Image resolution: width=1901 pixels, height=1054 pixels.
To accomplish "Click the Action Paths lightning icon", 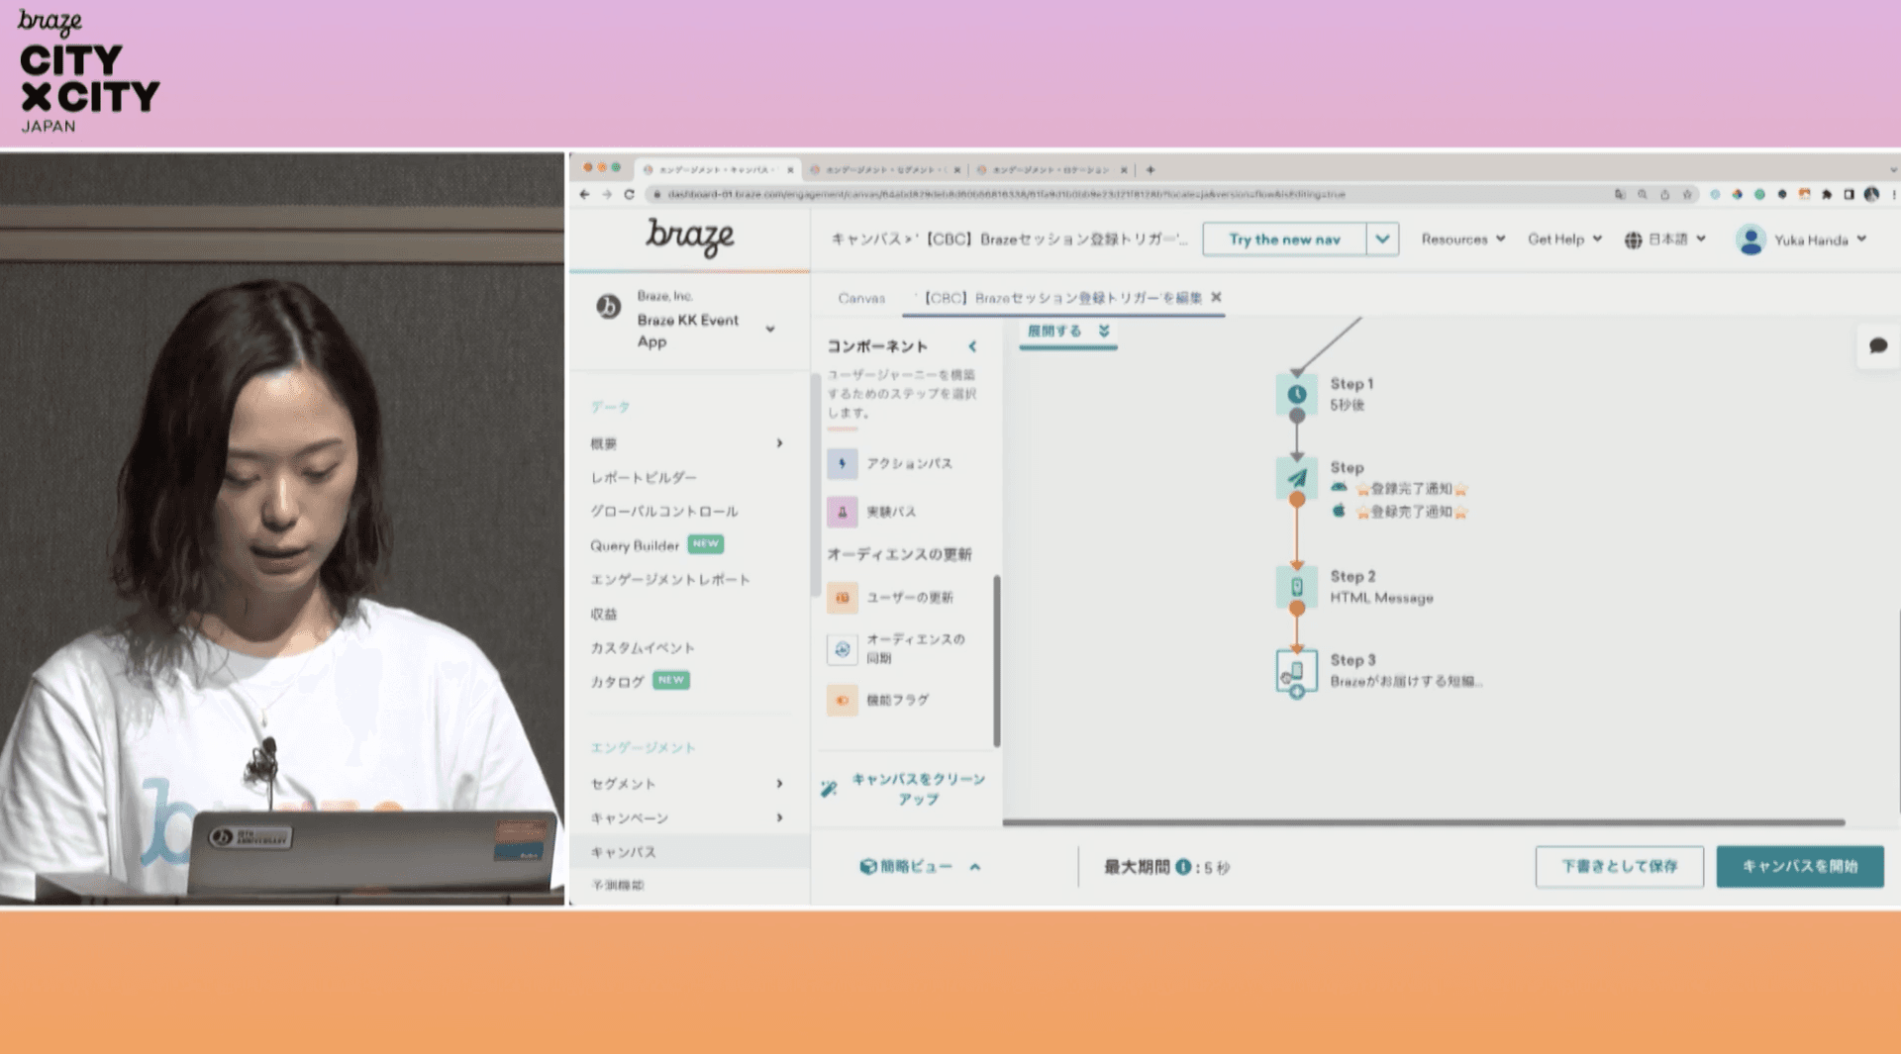I will 842,463.
